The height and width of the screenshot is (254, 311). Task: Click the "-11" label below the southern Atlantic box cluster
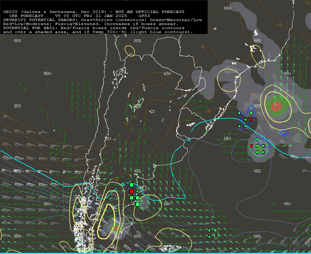[249, 162]
